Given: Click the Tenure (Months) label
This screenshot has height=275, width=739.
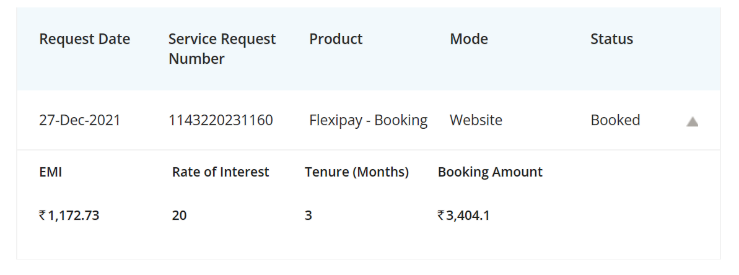Looking at the screenshot, I should pyautogui.click(x=357, y=172).
